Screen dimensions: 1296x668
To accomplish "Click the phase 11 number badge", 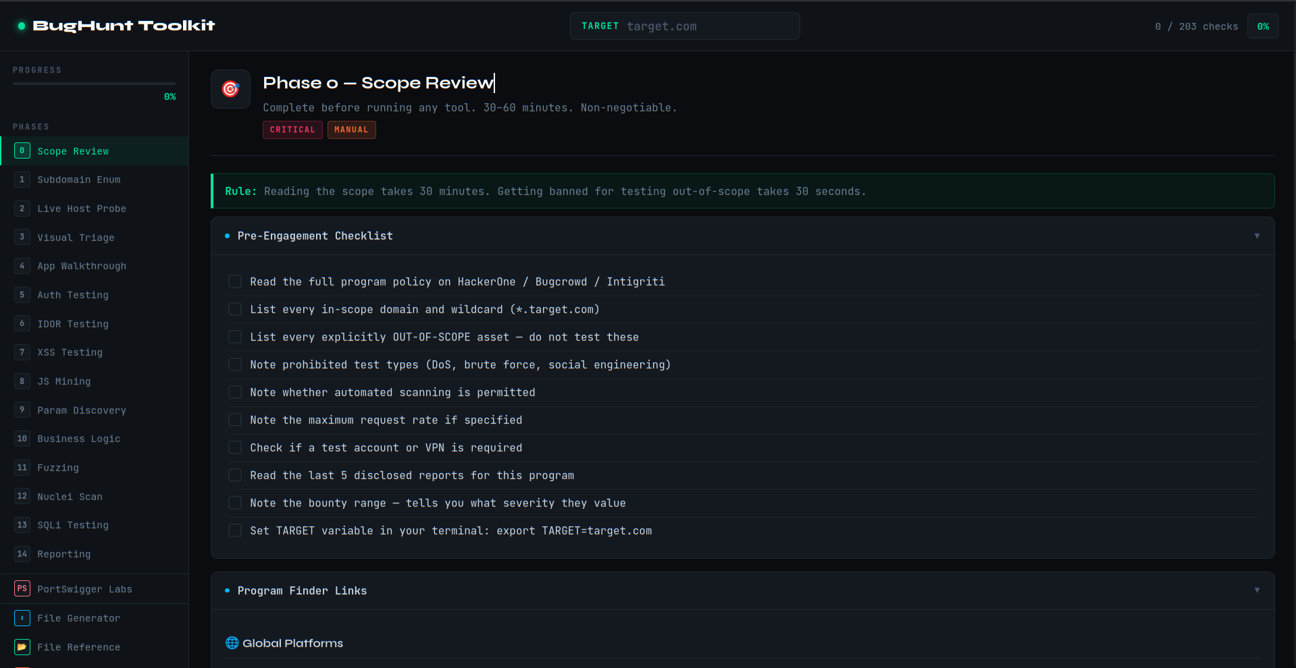I will pyautogui.click(x=22, y=468).
